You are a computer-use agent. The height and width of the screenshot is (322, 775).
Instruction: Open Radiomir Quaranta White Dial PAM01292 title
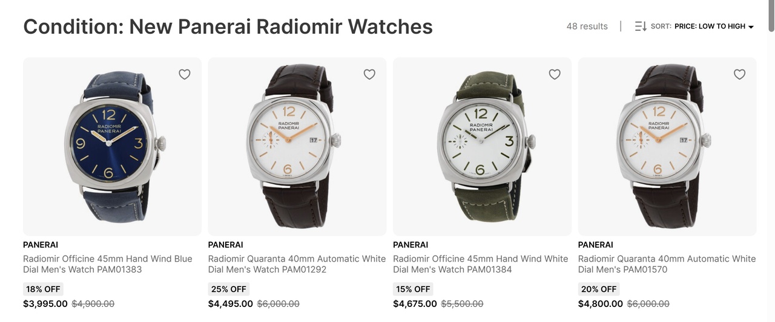pyautogui.click(x=297, y=264)
